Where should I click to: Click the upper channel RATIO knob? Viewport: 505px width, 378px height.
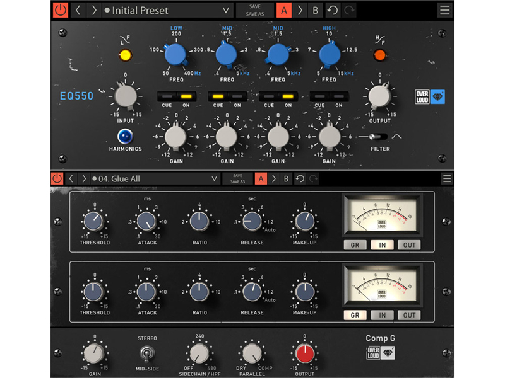point(199,221)
